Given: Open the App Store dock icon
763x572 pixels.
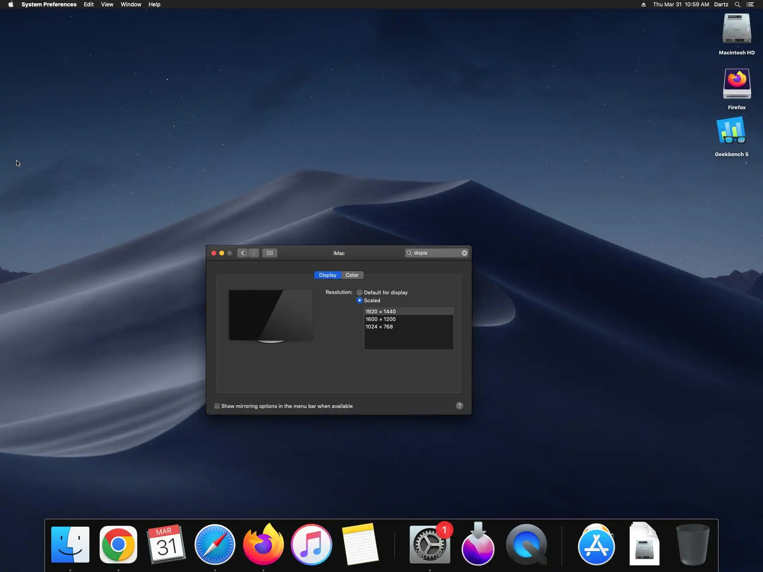Looking at the screenshot, I should click(x=596, y=544).
